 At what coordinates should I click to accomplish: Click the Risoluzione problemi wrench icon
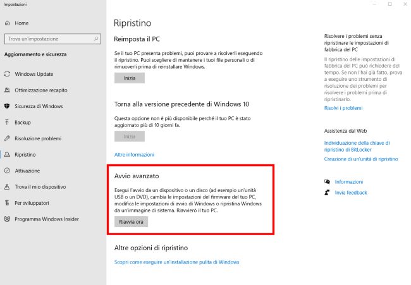(x=8, y=138)
